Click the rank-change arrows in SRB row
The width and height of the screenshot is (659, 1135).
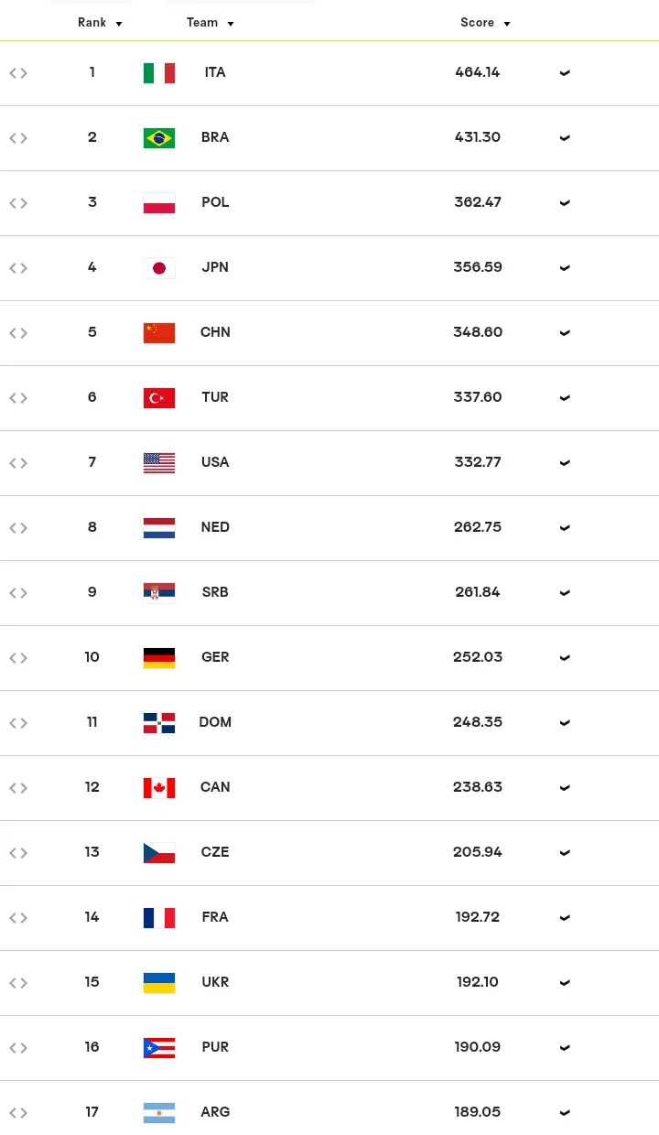click(18, 593)
